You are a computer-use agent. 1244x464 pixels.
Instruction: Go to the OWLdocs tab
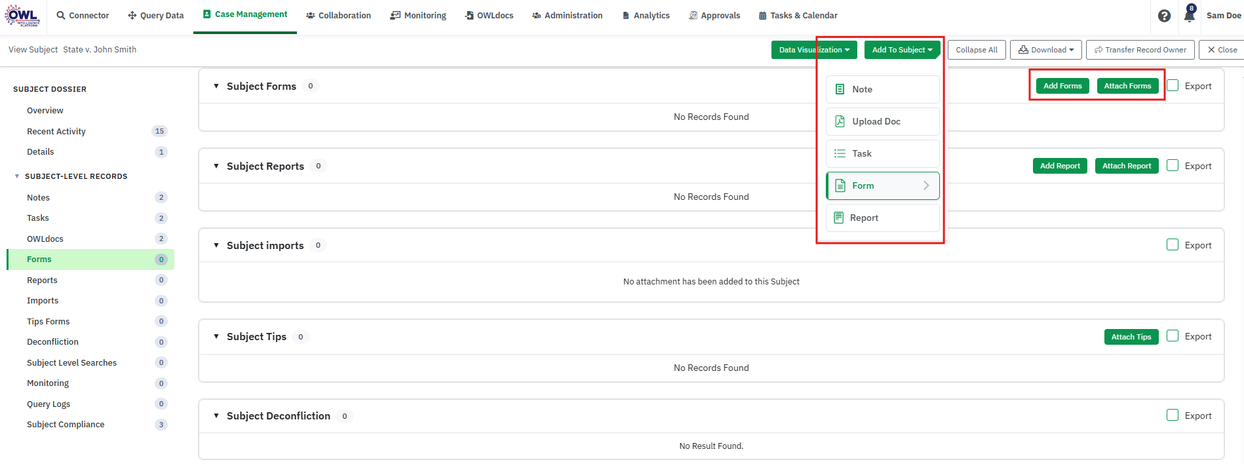coord(489,16)
